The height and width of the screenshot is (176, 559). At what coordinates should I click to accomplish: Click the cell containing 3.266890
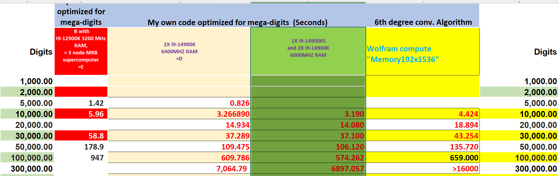coord(180,114)
